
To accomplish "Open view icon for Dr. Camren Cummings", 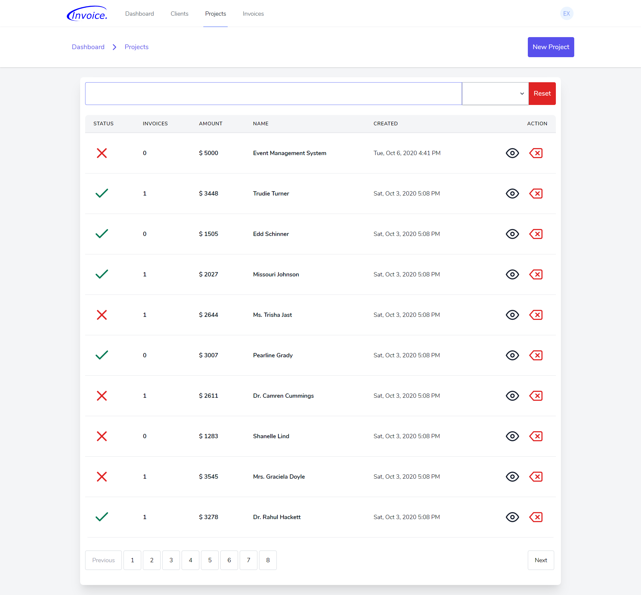I will (x=512, y=396).
